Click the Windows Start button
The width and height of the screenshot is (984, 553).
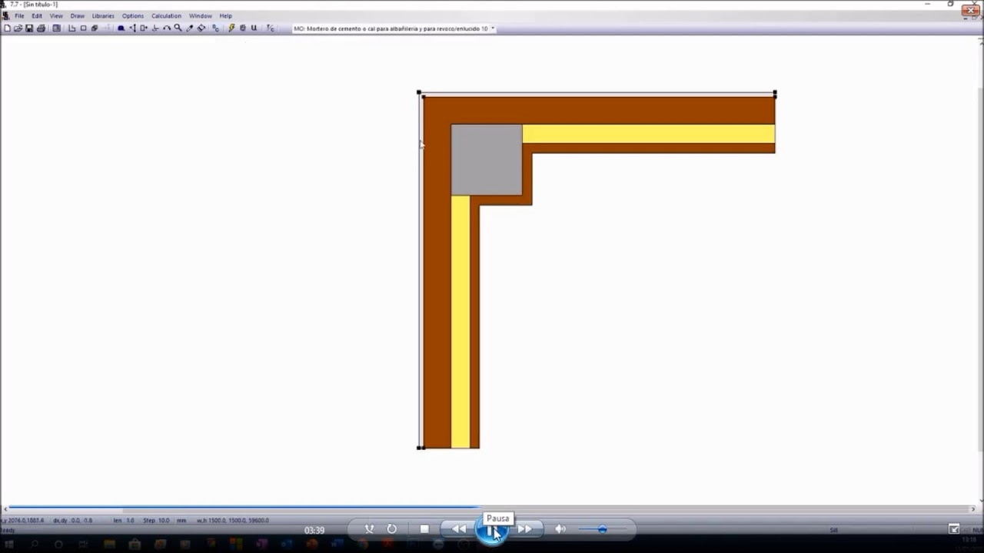click(x=9, y=545)
